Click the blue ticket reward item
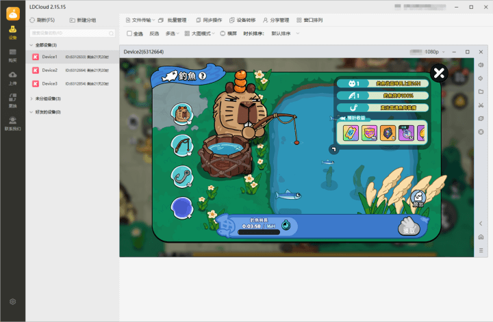Viewport: 493px width, 322px height. coord(351,133)
